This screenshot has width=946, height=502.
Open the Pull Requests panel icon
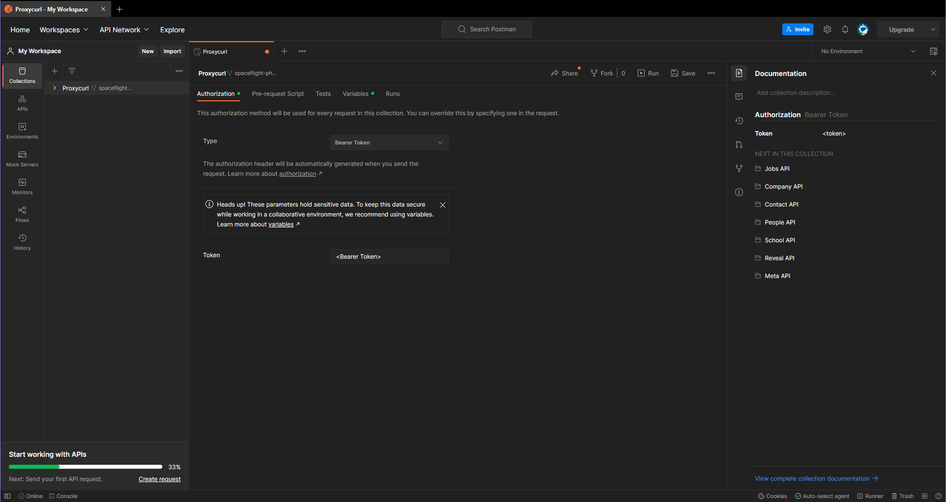point(739,144)
